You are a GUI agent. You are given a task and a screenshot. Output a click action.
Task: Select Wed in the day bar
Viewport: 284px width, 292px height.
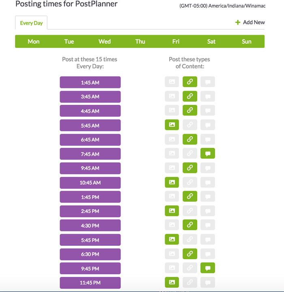coord(105,41)
